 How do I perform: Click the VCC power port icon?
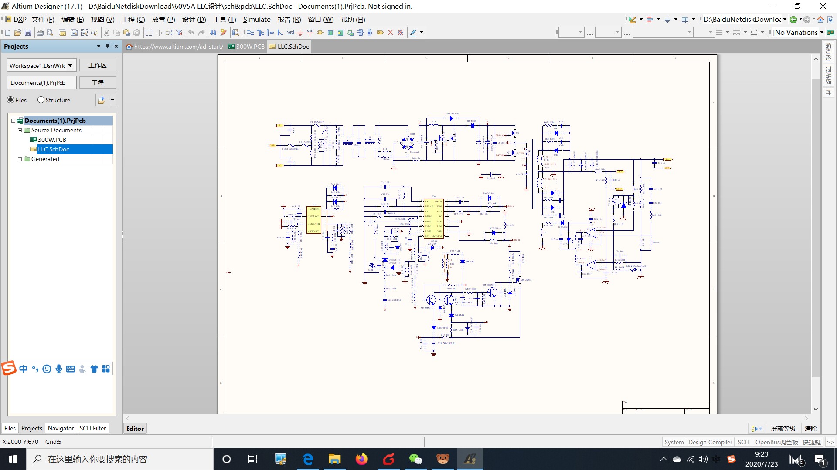pos(310,33)
